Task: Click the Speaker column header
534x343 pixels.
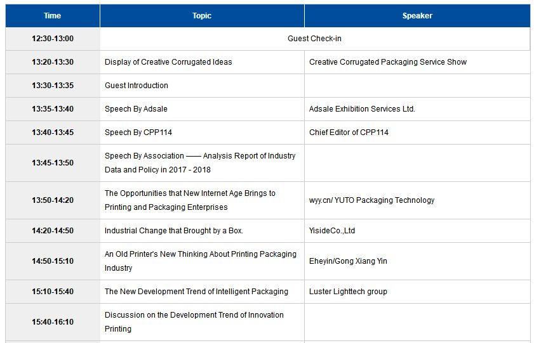Action: click(x=417, y=16)
